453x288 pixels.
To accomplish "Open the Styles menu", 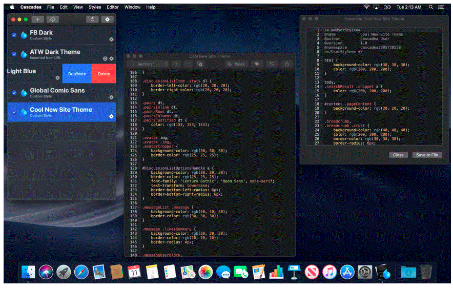I will click(95, 7).
